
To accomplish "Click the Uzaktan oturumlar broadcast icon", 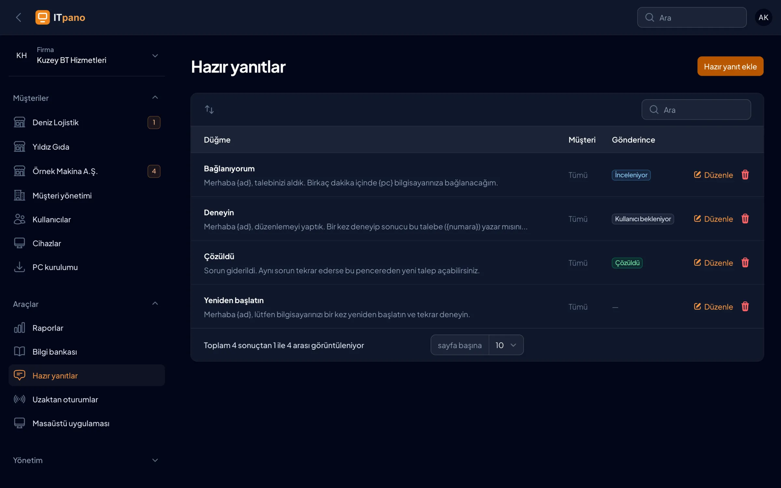I will 20,399.
